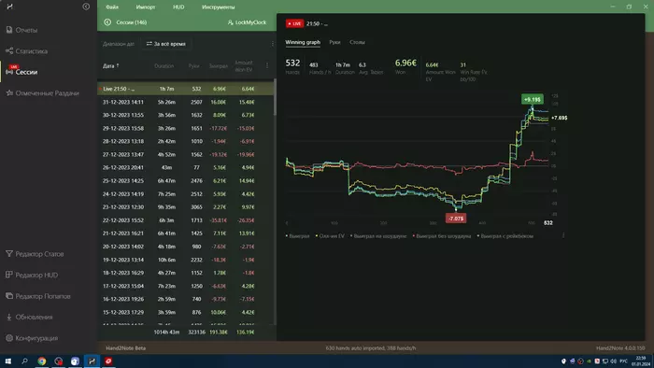654x368 pixels.
Task: Toggle Выиграл line in graph legend
Action: point(298,236)
